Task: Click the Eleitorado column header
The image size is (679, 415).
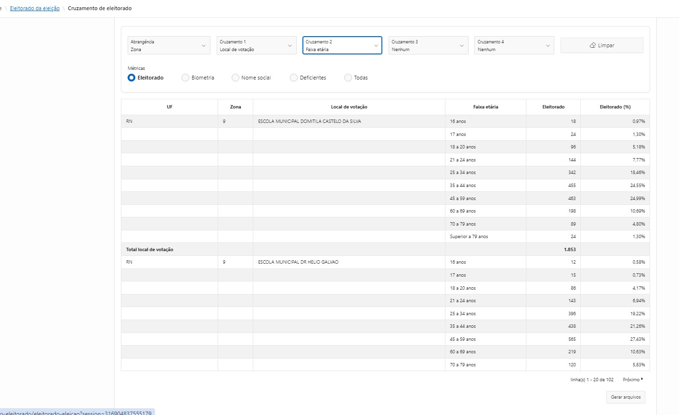Action: [x=553, y=107]
